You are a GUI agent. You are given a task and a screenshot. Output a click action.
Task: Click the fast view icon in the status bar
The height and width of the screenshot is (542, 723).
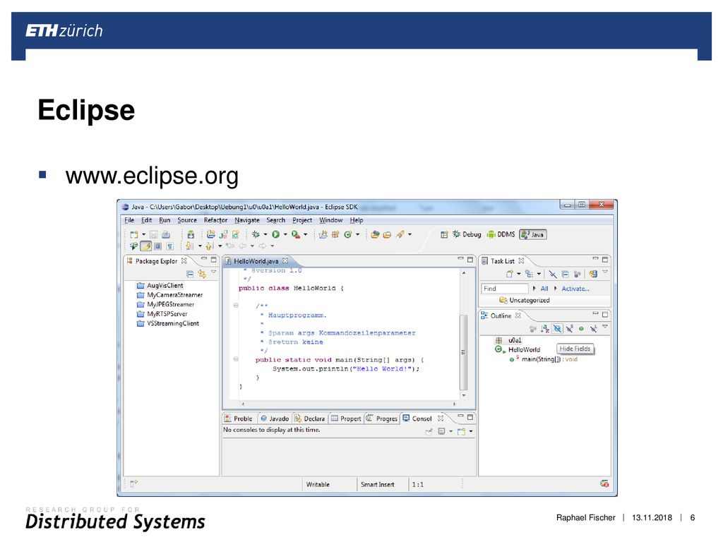(133, 483)
